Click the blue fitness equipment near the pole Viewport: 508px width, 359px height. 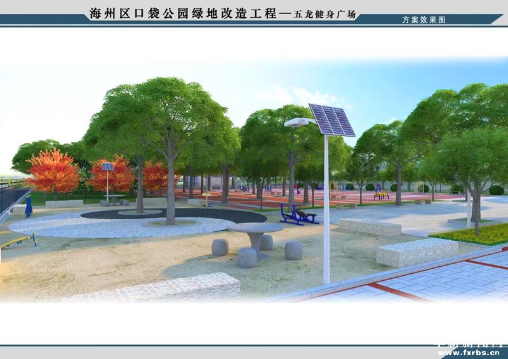point(297,215)
